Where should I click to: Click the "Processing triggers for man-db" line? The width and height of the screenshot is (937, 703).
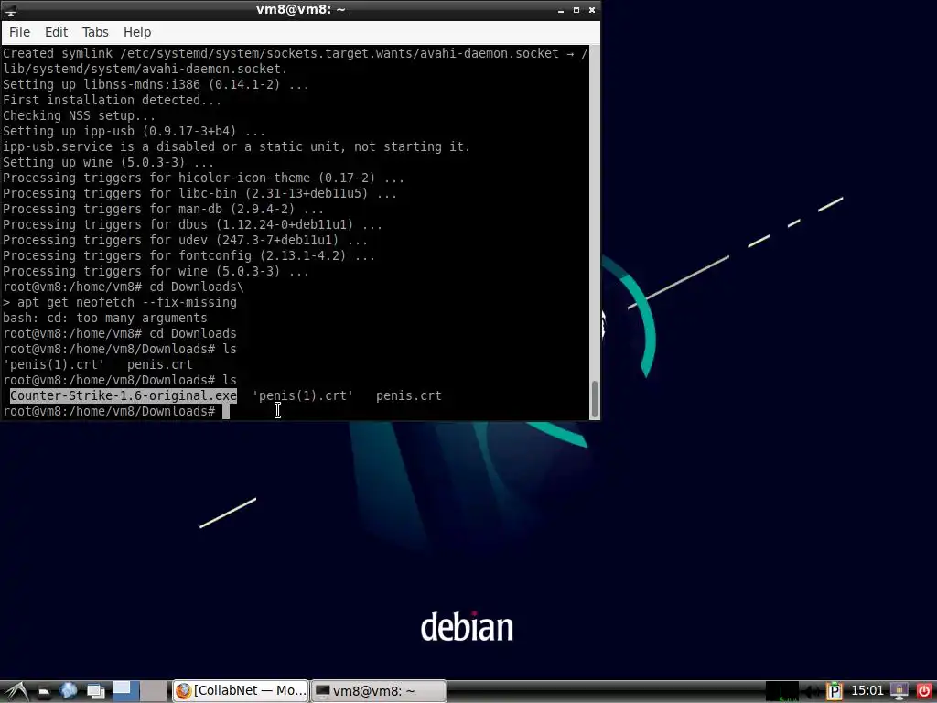pyautogui.click(x=163, y=210)
